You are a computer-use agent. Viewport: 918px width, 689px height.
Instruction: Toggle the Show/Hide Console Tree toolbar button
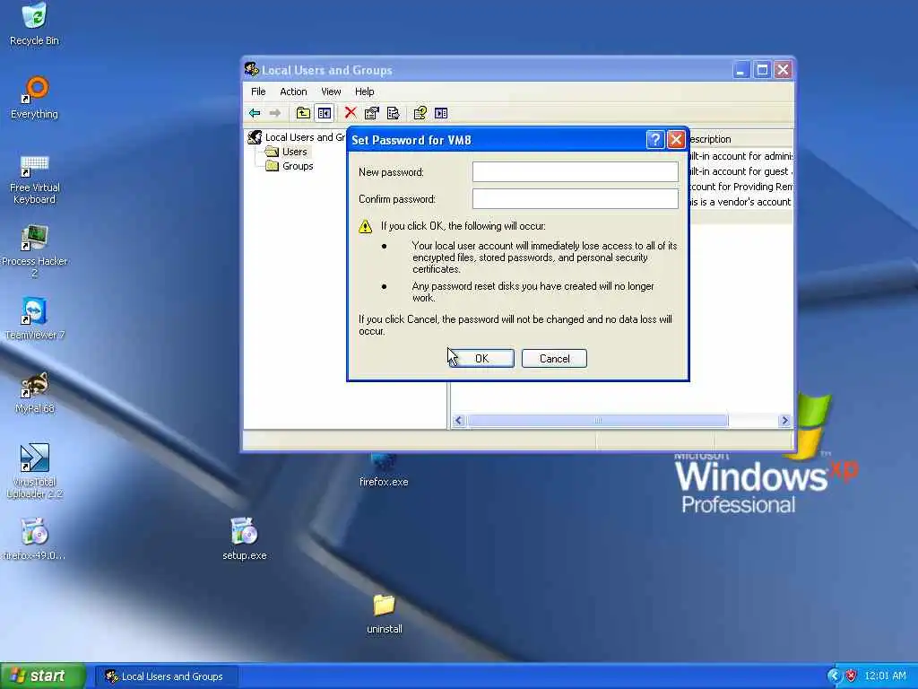coord(325,113)
